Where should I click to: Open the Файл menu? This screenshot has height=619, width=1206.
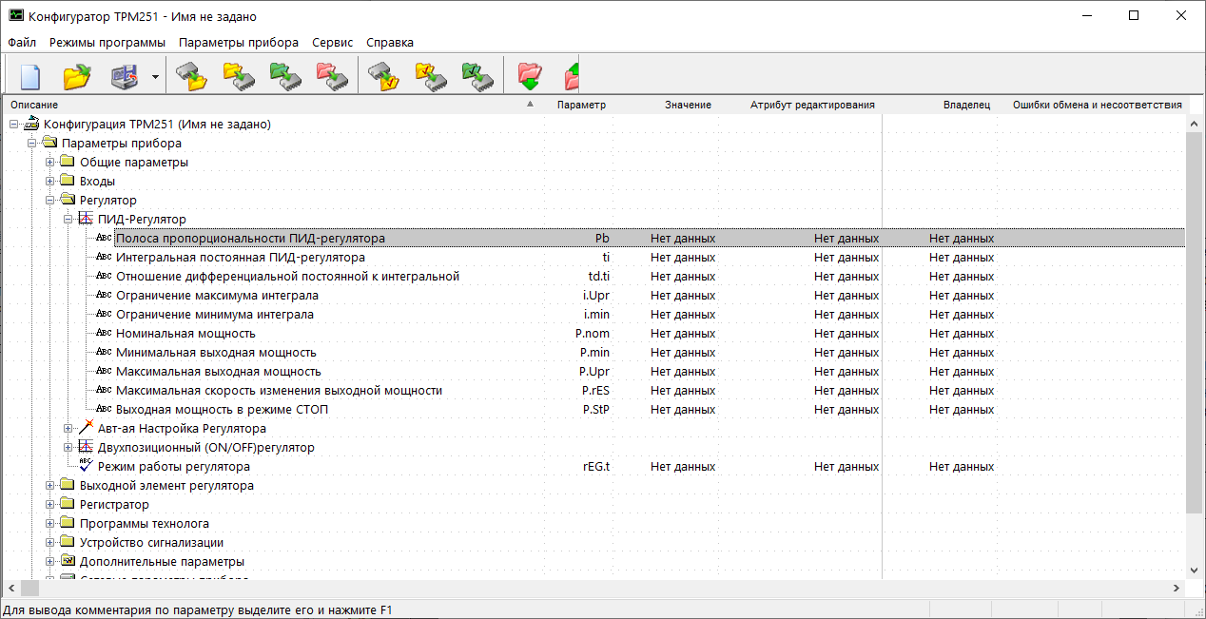coord(22,43)
